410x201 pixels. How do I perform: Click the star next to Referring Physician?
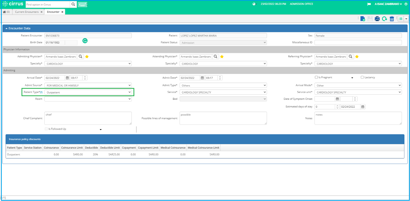(x=357, y=57)
